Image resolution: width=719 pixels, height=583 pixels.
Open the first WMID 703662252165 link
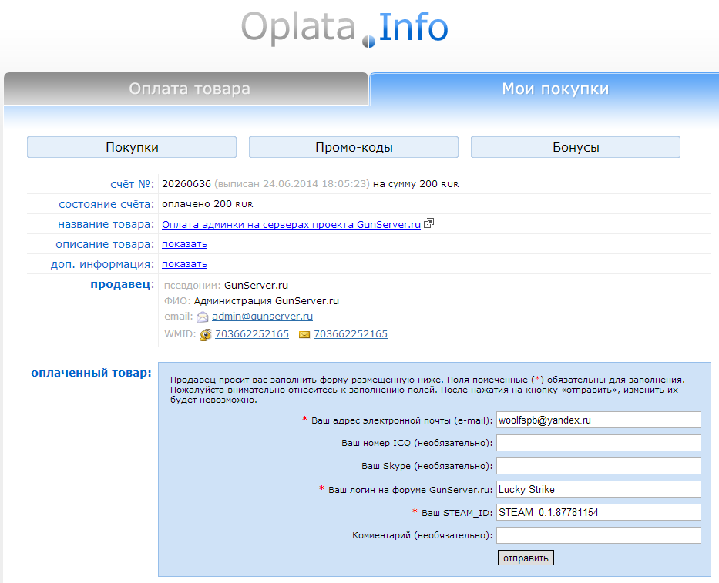pyautogui.click(x=252, y=334)
